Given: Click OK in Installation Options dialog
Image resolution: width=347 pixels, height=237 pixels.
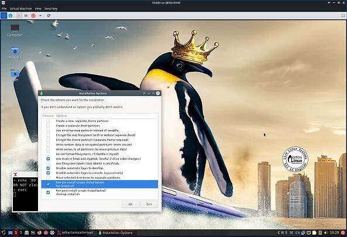Looking at the screenshot, I should [130, 204].
